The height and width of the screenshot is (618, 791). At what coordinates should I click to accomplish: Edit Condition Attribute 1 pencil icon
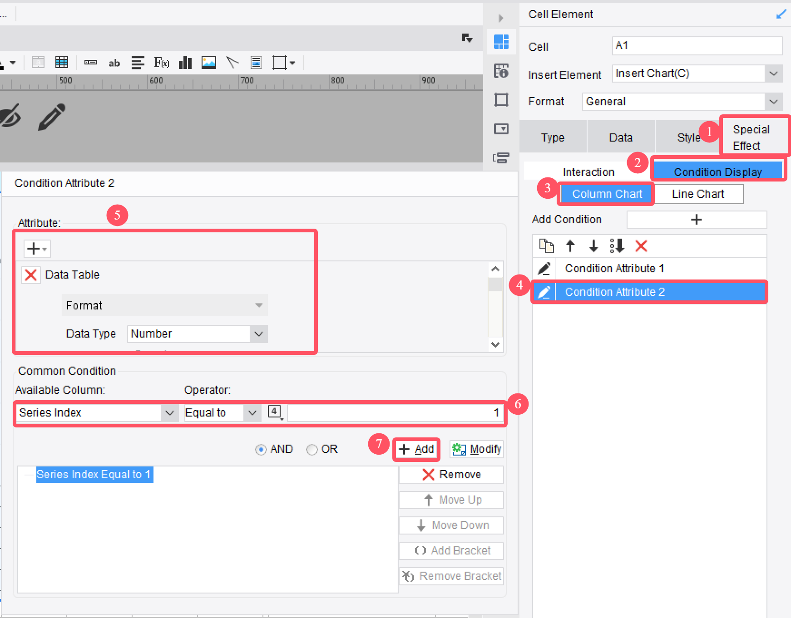(544, 269)
